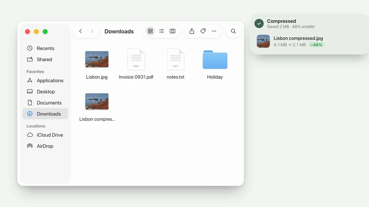
Task: Click the AirDrop radar icon
Action: tap(30, 146)
